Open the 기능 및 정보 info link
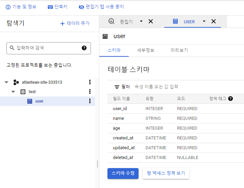The height and width of the screenshot is (188, 244). coord(21,7)
